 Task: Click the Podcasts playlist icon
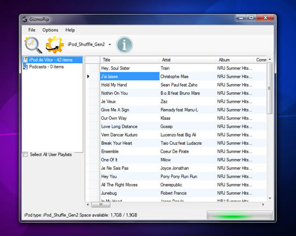point(25,67)
